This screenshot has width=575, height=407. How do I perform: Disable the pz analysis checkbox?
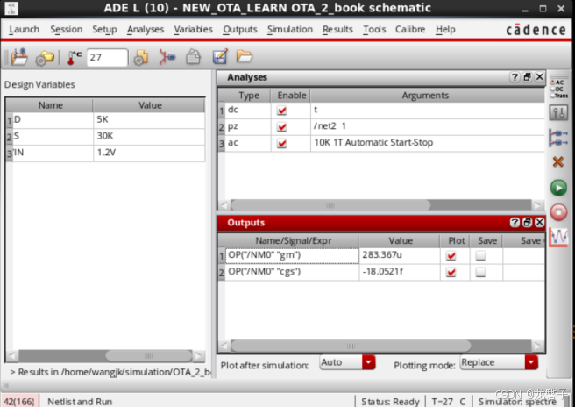281,126
